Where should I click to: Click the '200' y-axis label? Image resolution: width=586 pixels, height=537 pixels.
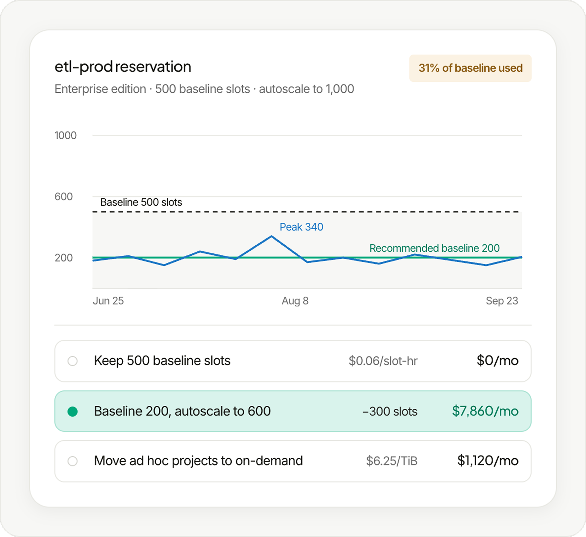click(64, 258)
